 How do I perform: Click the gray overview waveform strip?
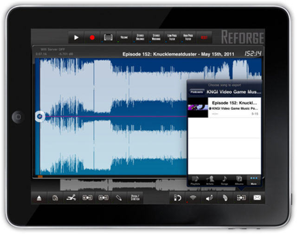pos(123,185)
